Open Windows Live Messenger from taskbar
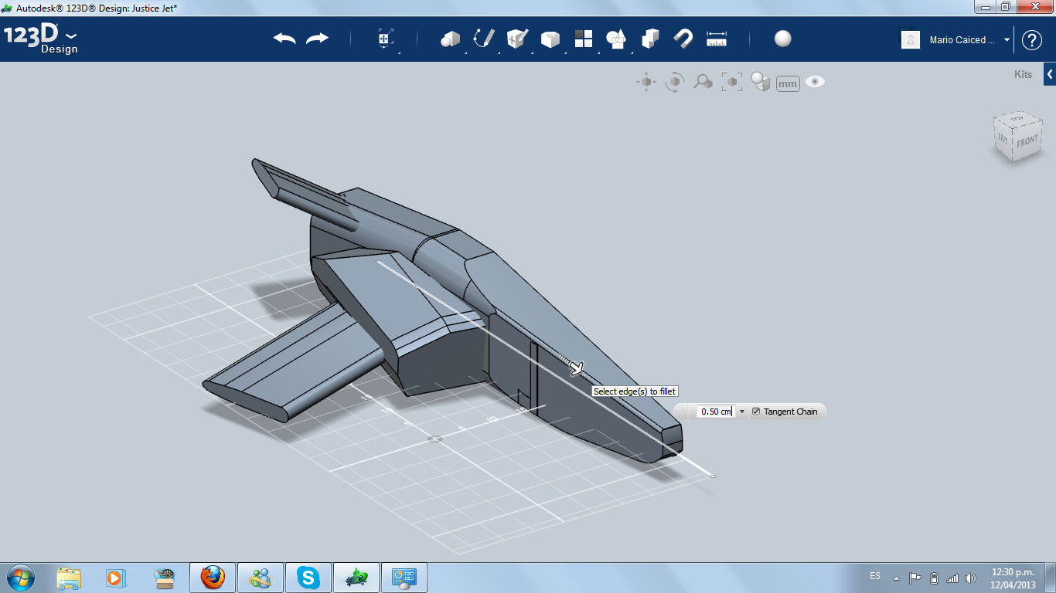This screenshot has width=1056, height=593. pos(261,578)
